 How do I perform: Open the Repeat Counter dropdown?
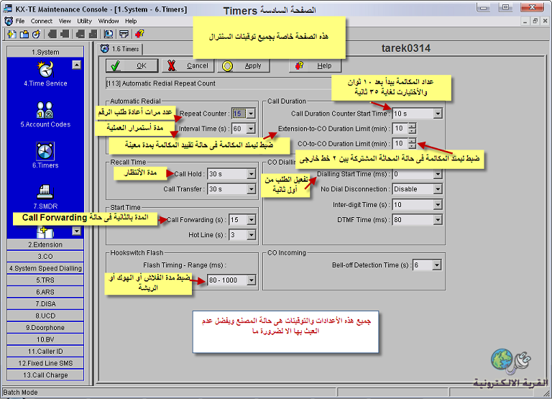pyautogui.click(x=251, y=114)
